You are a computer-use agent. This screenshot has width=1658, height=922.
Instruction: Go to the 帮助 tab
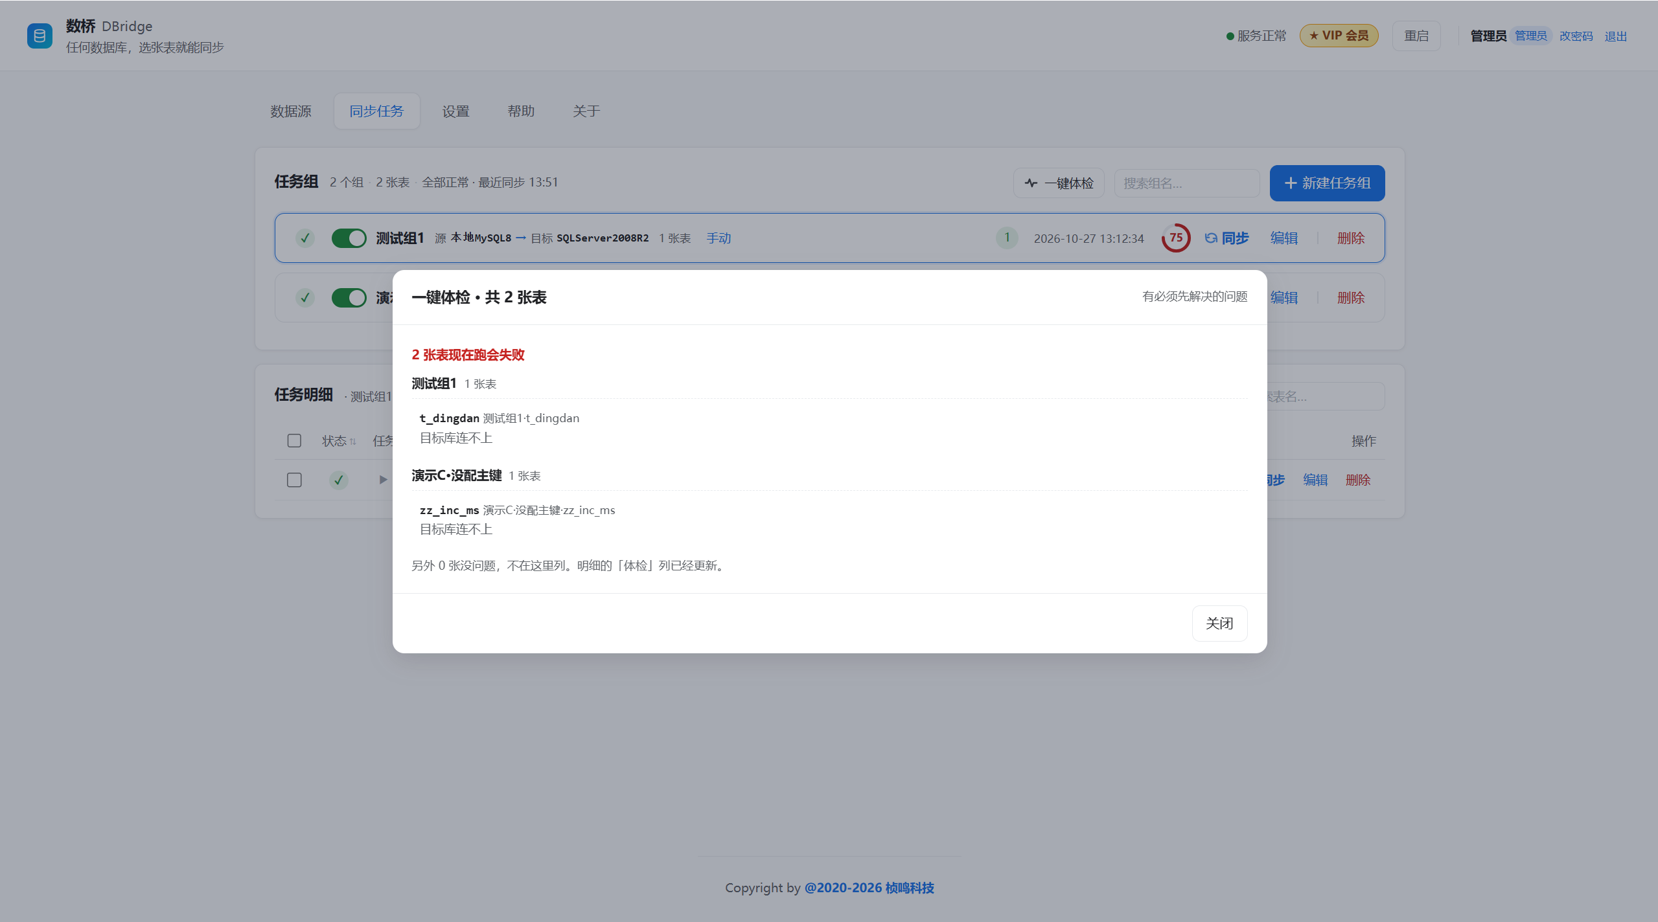coord(521,111)
